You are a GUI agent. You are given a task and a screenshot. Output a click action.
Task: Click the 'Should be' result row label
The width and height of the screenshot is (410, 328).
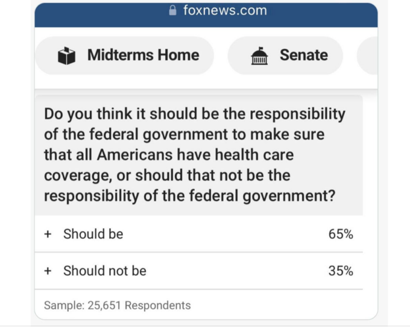pyautogui.click(x=93, y=234)
